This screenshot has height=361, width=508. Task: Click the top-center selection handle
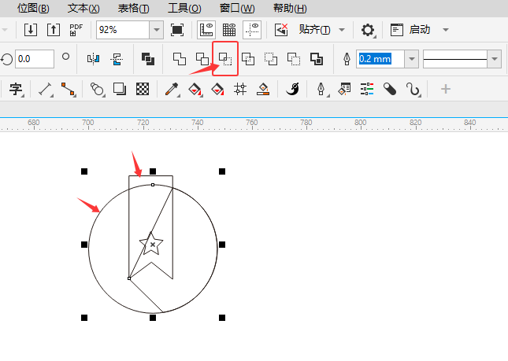(x=153, y=171)
